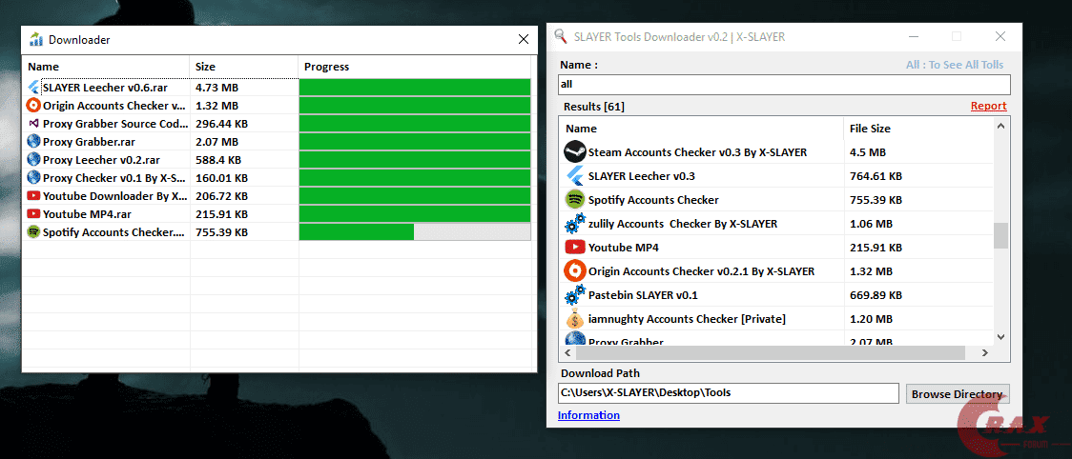
Task: Click the Progress column header
Action: (x=414, y=67)
